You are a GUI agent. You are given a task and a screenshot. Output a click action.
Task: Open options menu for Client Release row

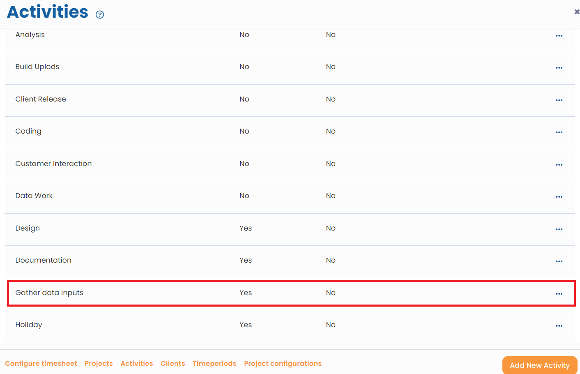(559, 100)
